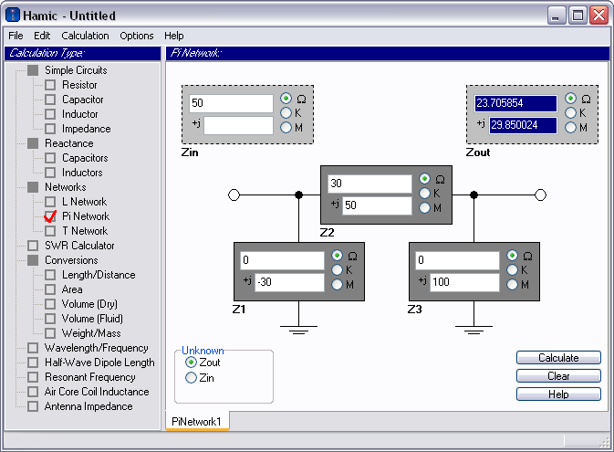This screenshot has height=452, width=614.
Task: Check the Resistor calculation box
Action: click(50, 85)
